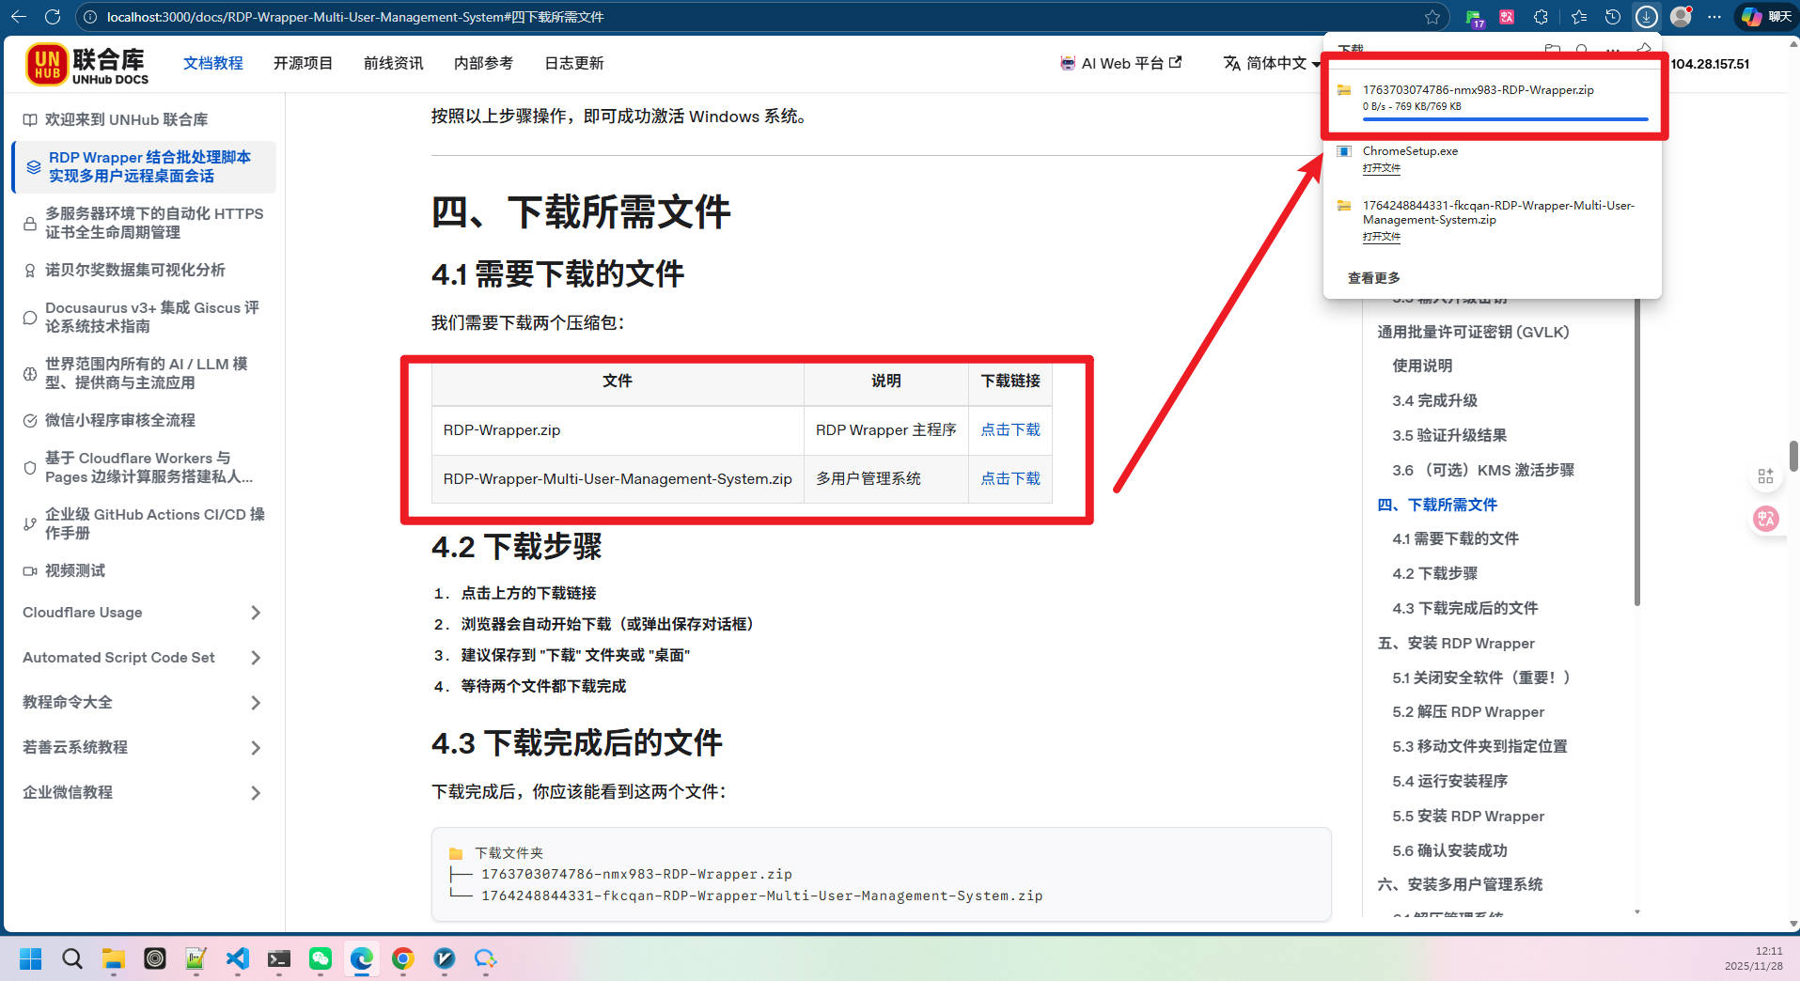Click 点击下载 for RDP-Wrapper.zip

(1010, 429)
